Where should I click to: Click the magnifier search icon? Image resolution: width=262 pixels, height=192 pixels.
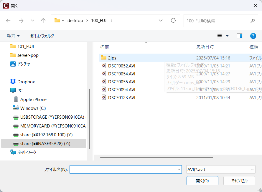click(253, 21)
